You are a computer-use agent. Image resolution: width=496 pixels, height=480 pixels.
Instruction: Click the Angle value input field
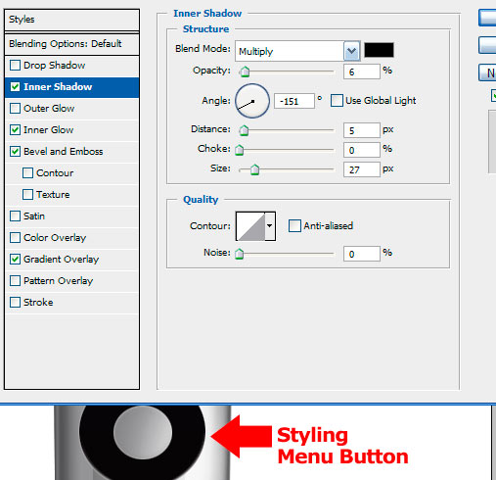click(294, 101)
